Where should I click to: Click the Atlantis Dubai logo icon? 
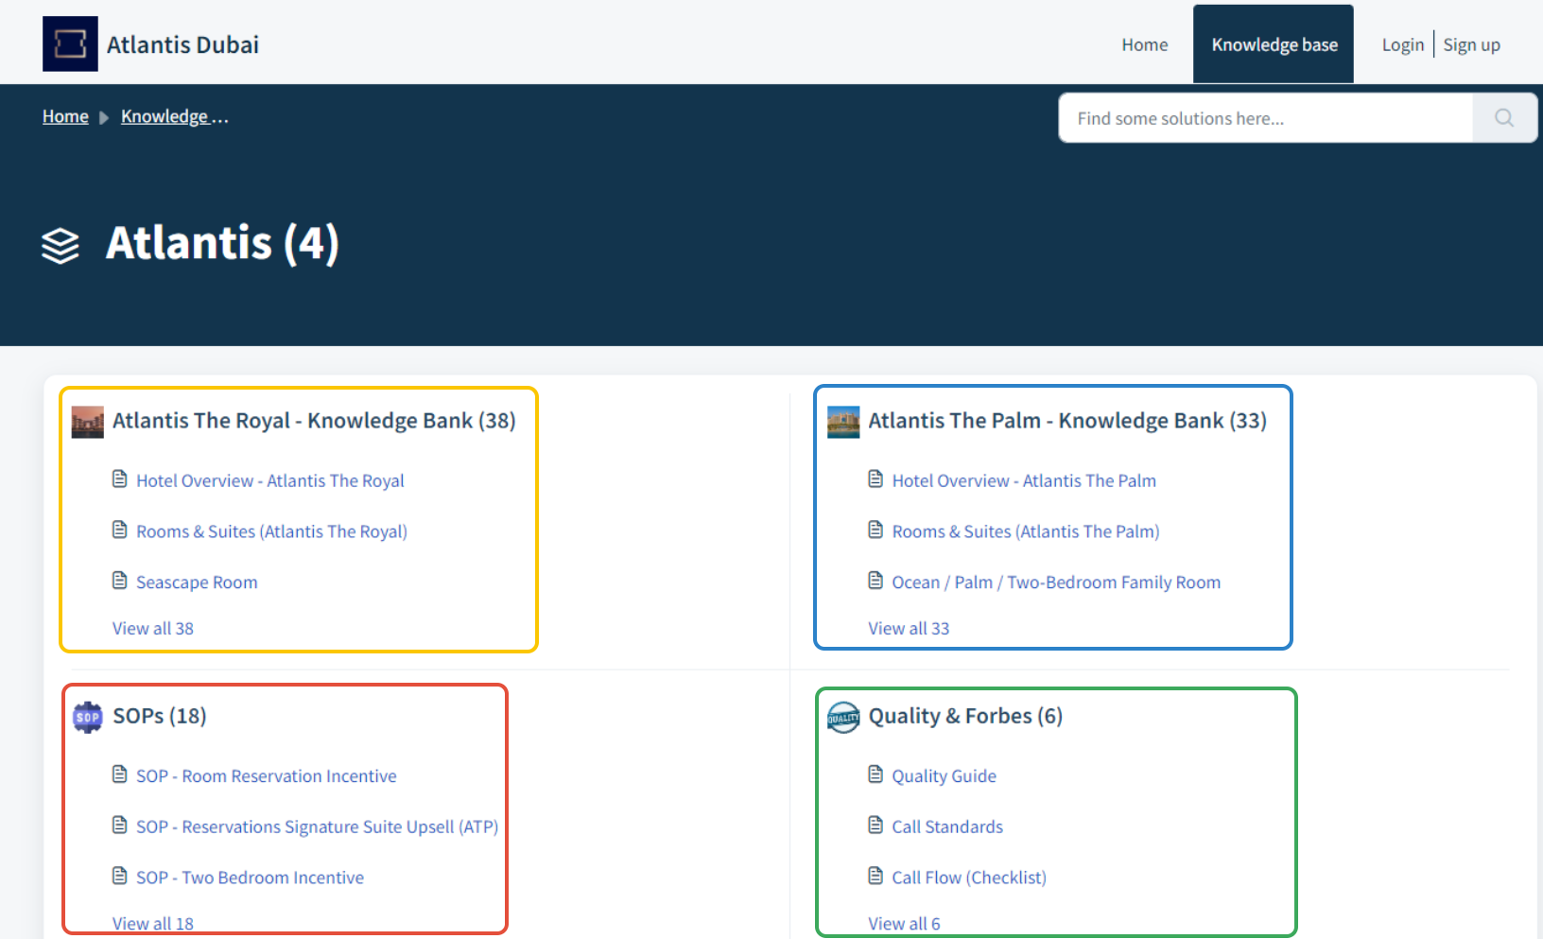(x=70, y=43)
